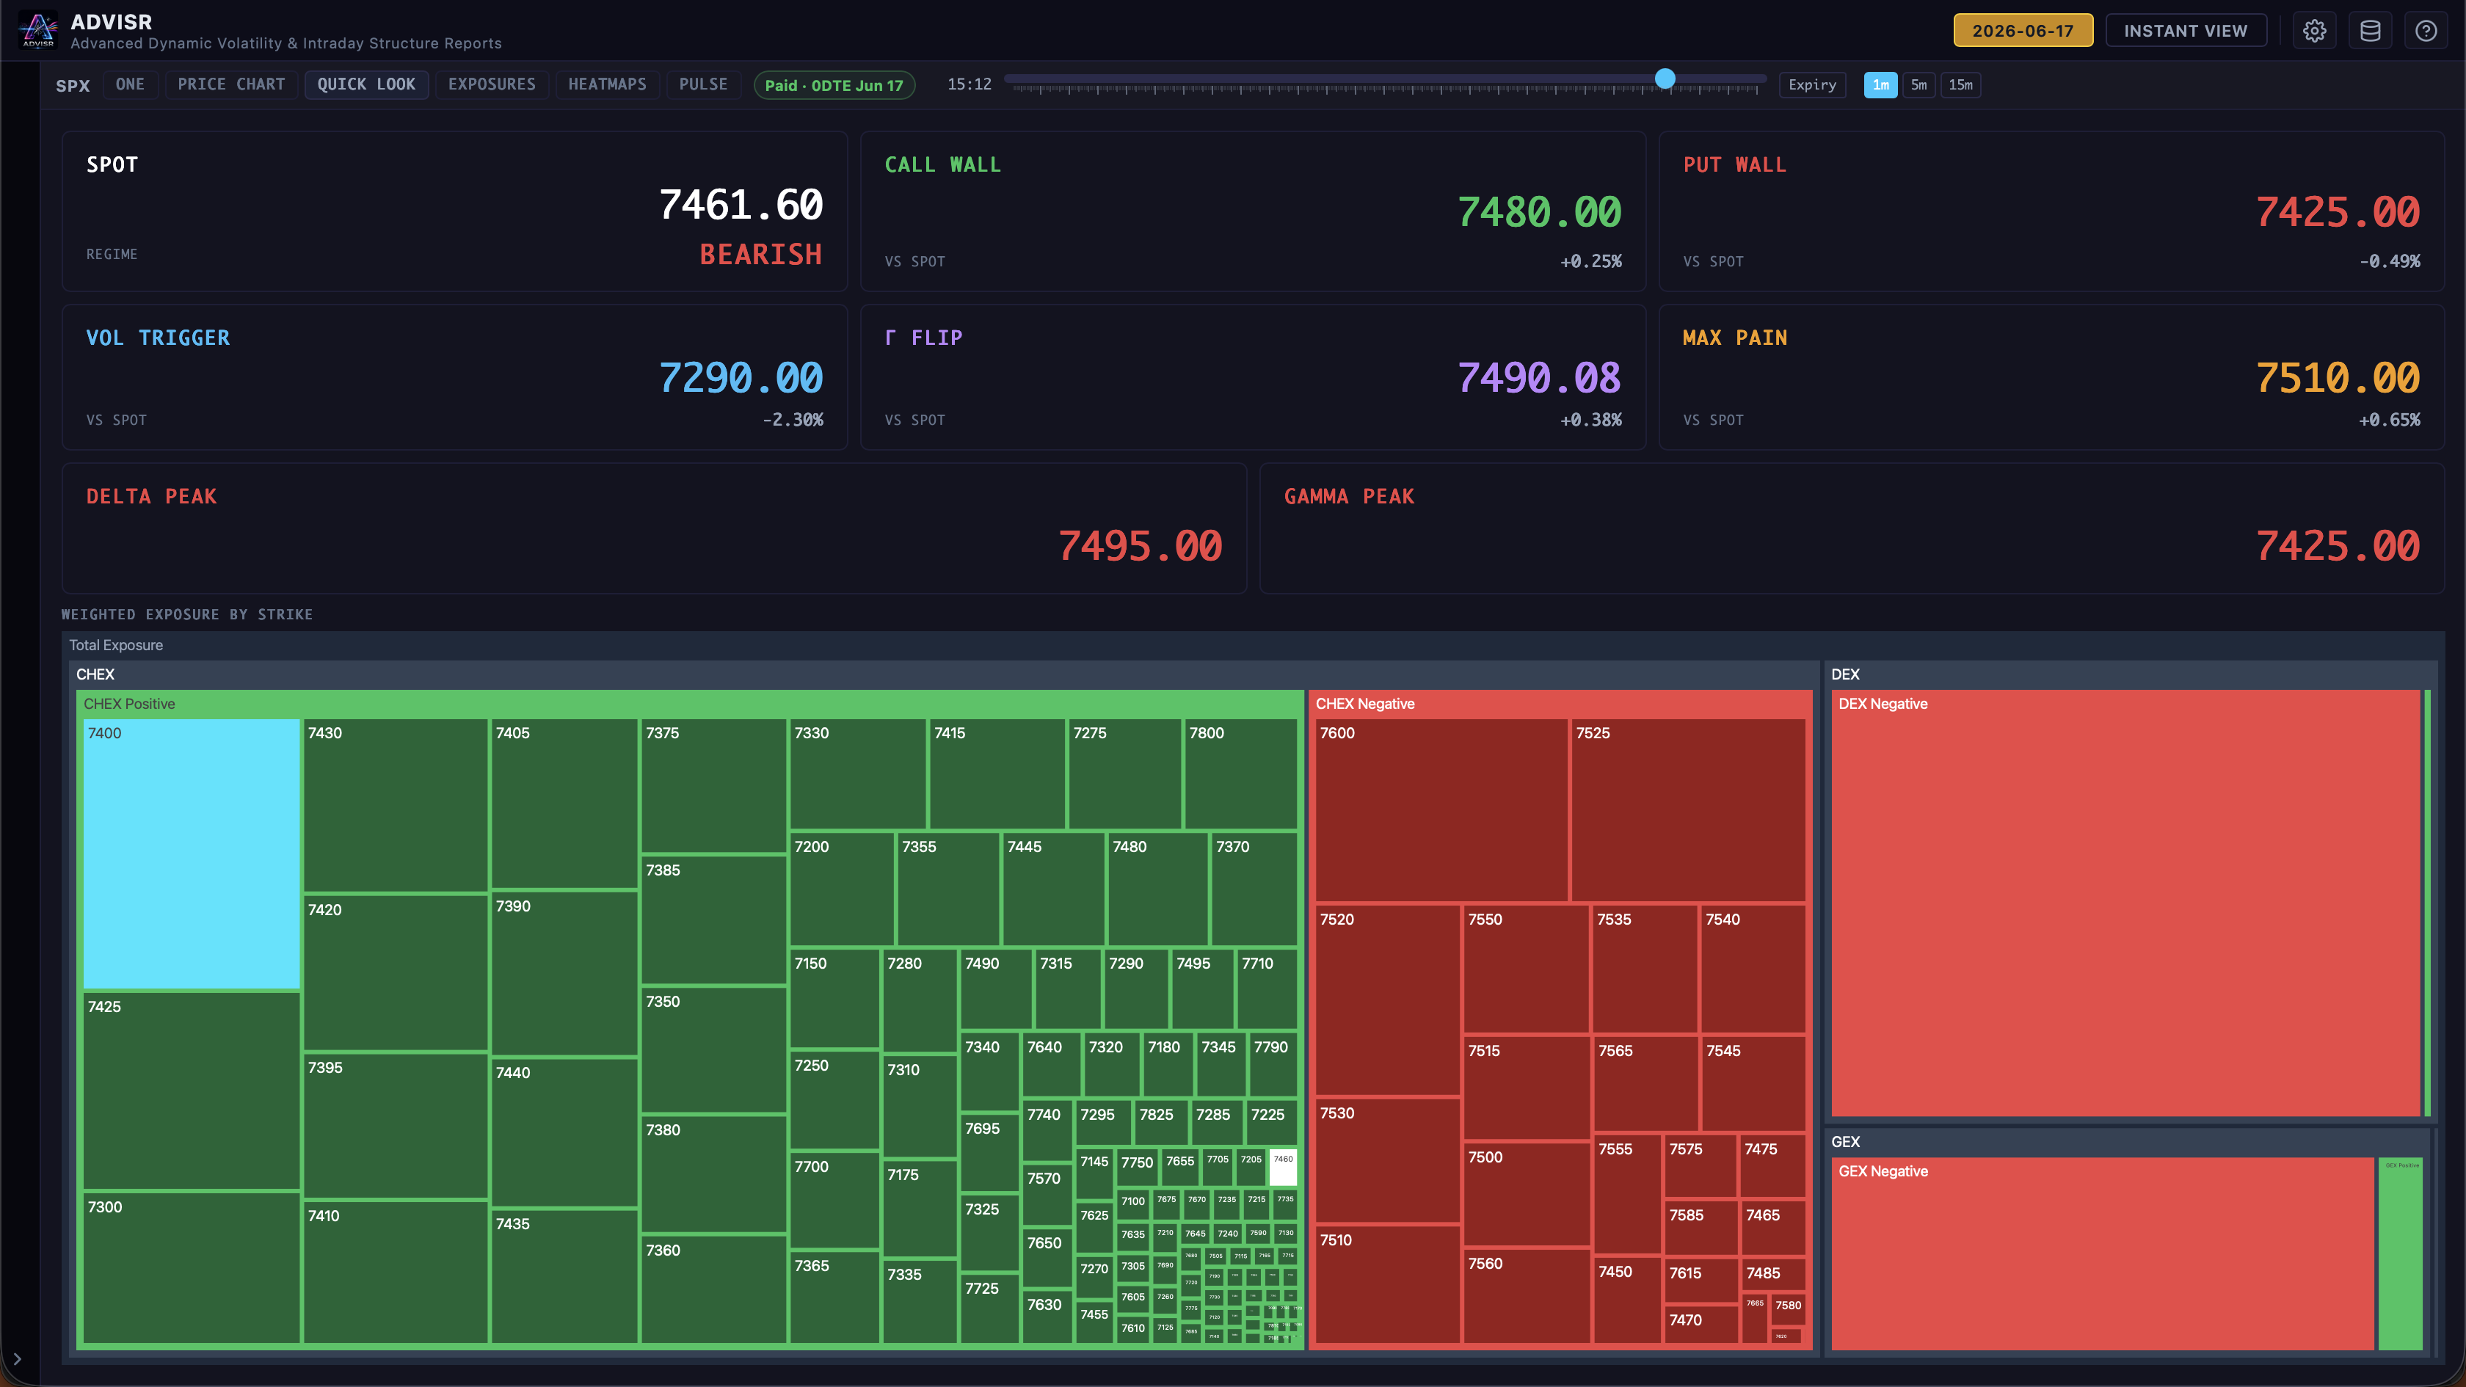This screenshot has height=1387, width=2466.
Task: Go to the PRICE CHART tab
Action: 232,84
